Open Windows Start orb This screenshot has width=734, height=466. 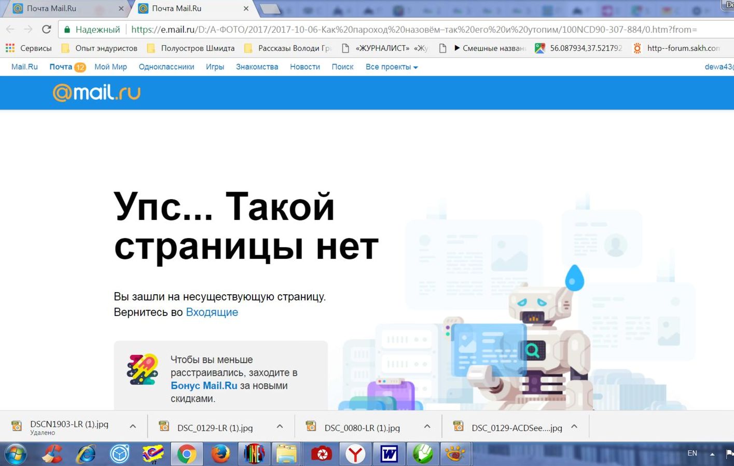[x=15, y=455]
